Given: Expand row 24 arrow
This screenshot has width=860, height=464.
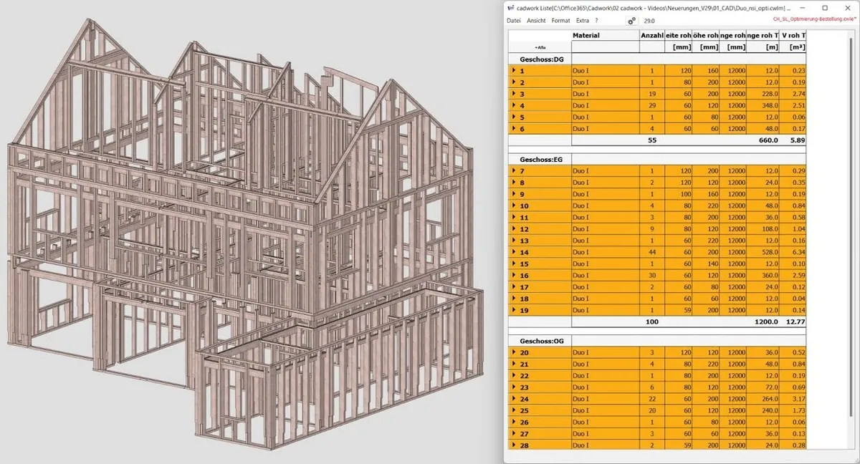Looking at the screenshot, I should tap(514, 399).
